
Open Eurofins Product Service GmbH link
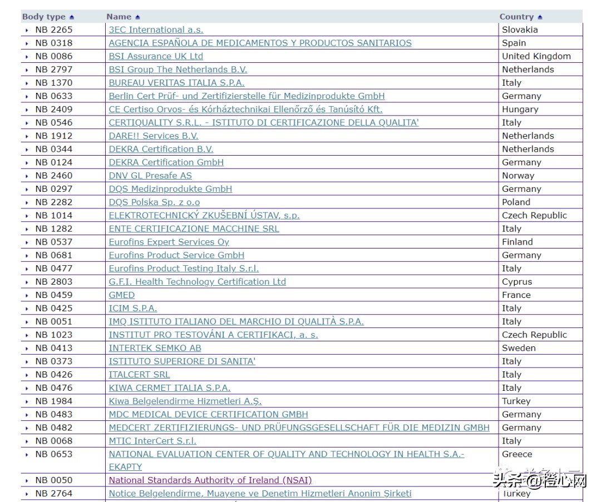click(177, 255)
